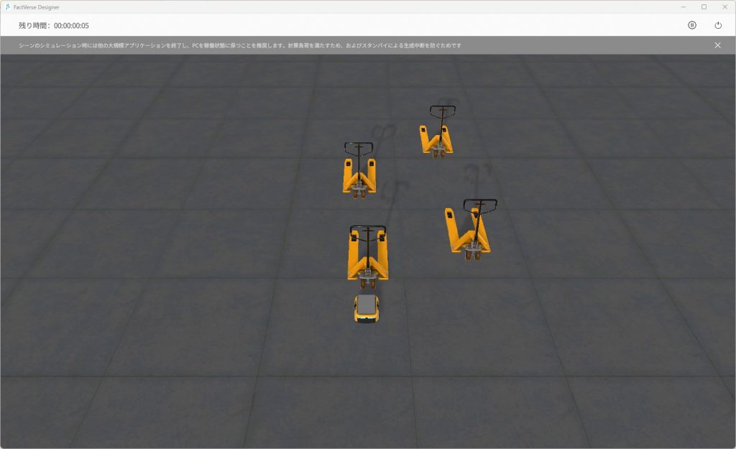Click the handle of the farthest pallet jack
The height and width of the screenshot is (449, 736).
(x=442, y=109)
